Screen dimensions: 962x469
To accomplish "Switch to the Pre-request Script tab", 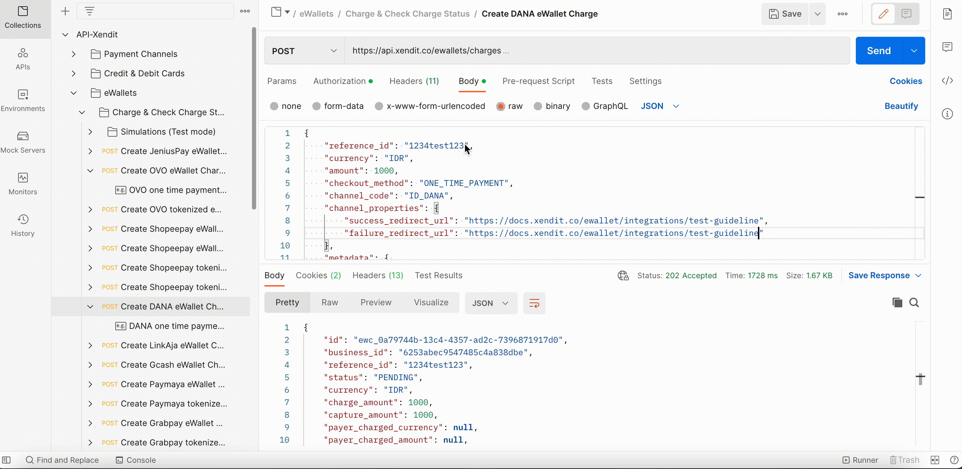I will [538, 81].
